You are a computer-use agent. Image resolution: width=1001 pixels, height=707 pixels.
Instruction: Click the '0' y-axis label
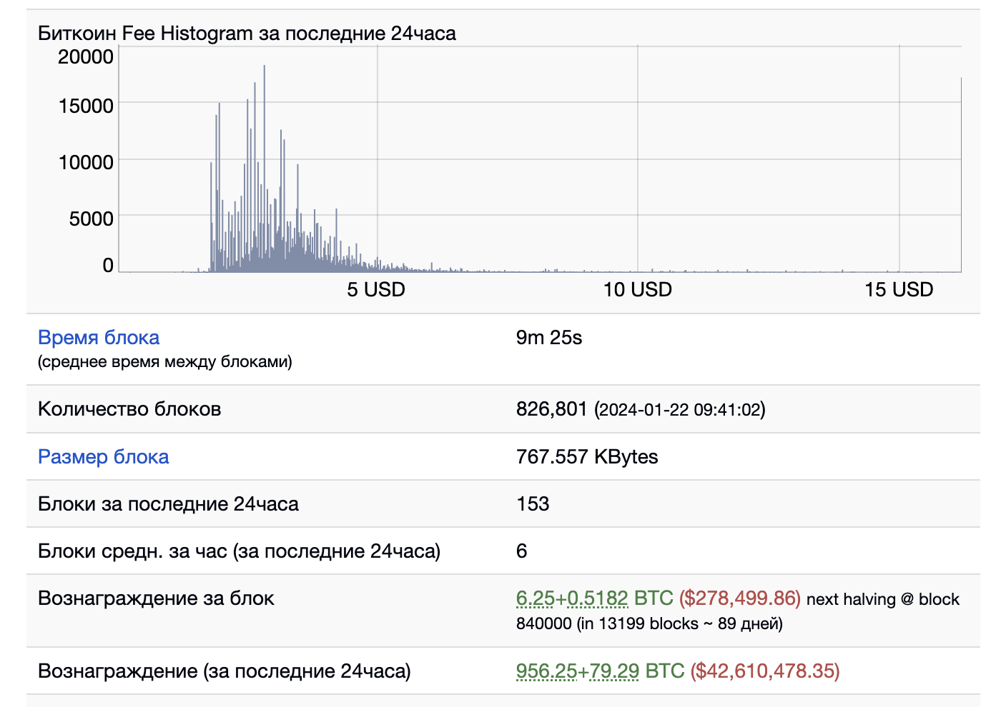pyautogui.click(x=108, y=266)
